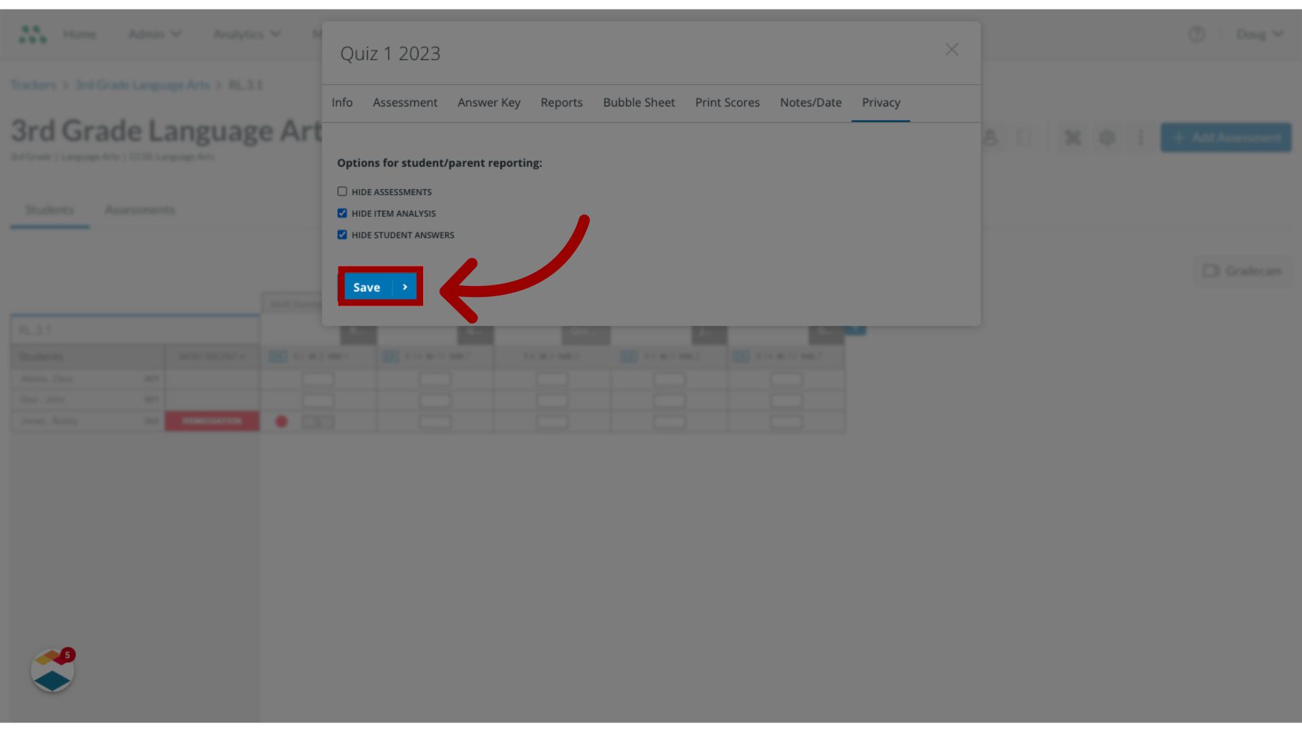The width and height of the screenshot is (1302, 732).
Task: Open the Reports tab
Action: [x=561, y=102]
